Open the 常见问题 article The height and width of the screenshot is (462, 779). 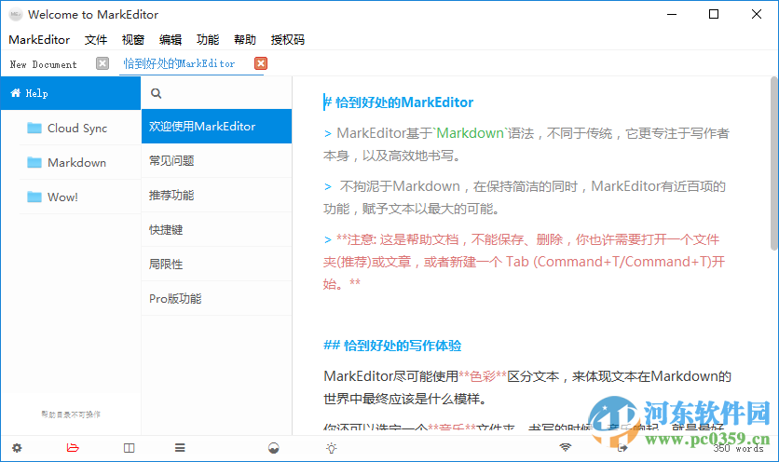[216, 161]
